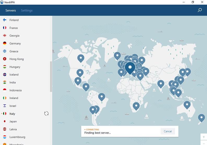
Task: Click the Italy flag icon
Action: point(5,114)
